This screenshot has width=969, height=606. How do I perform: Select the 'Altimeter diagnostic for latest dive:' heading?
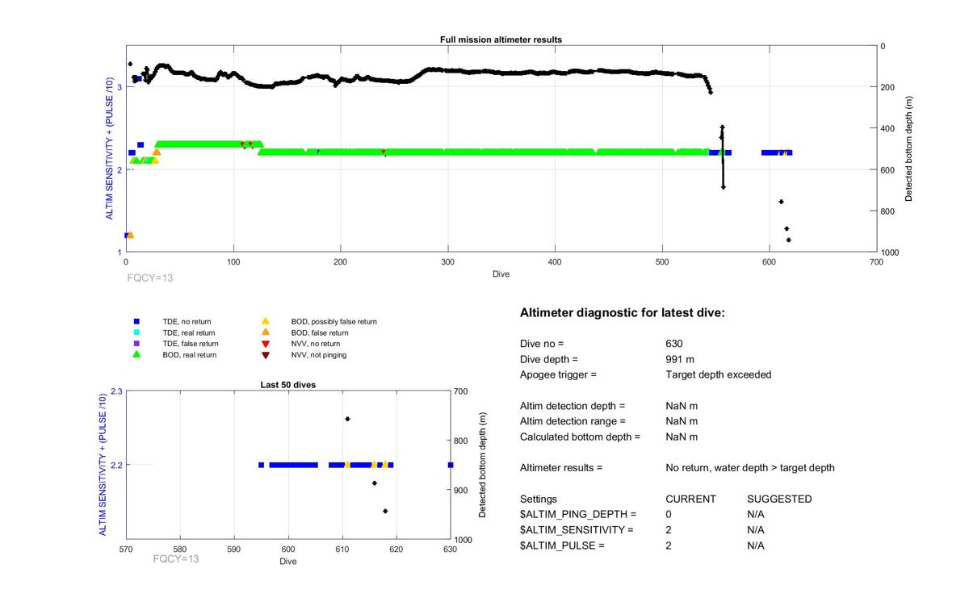click(622, 312)
